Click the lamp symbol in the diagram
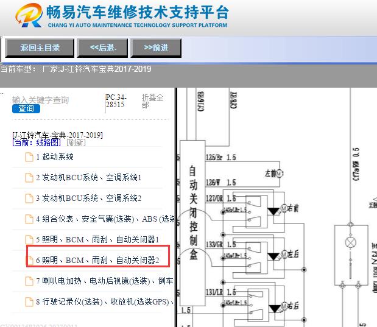Viewport: 377px width, 327px height. 351,242
